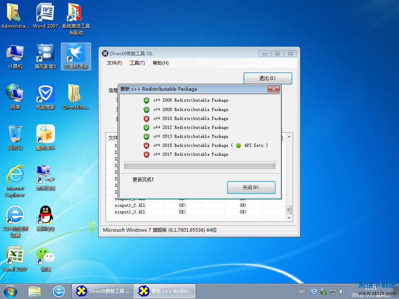Screen dimensions: 399x299
Task: Click red failed shield icon for c++ 2017
Action: (147, 154)
